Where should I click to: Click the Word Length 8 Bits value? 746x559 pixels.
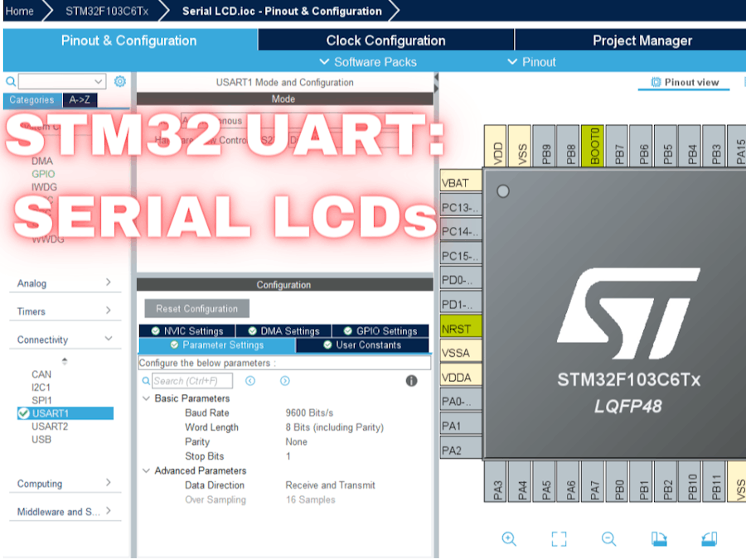pyautogui.click(x=335, y=427)
